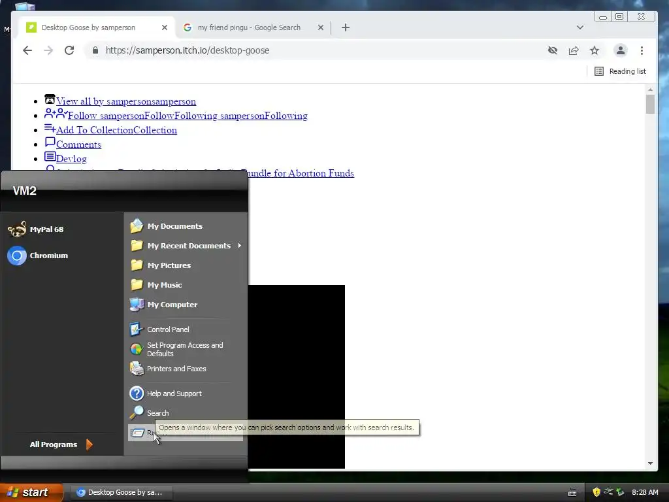Click Follow samperson link
669x502 pixels.
click(x=188, y=116)
